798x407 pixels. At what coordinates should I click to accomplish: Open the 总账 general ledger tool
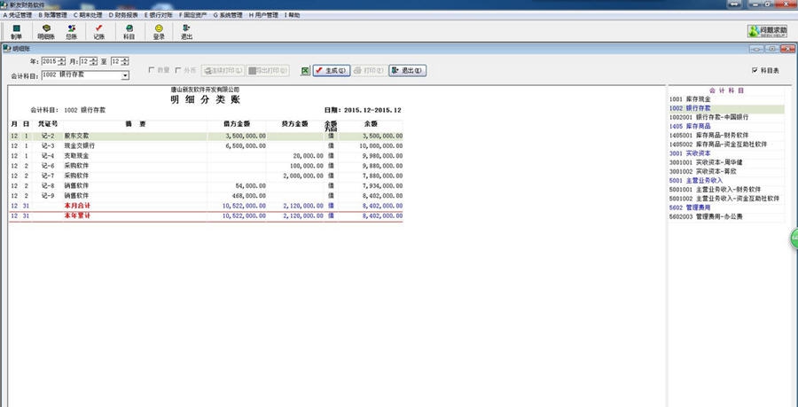71,32
